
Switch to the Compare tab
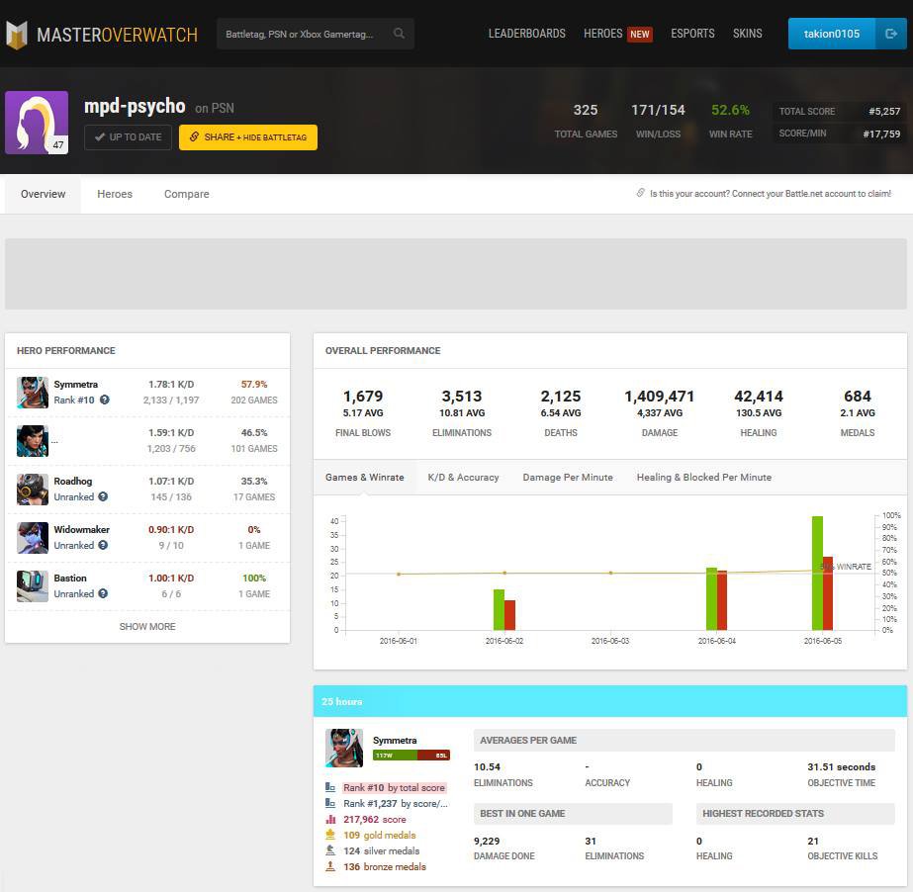point(186,194)
